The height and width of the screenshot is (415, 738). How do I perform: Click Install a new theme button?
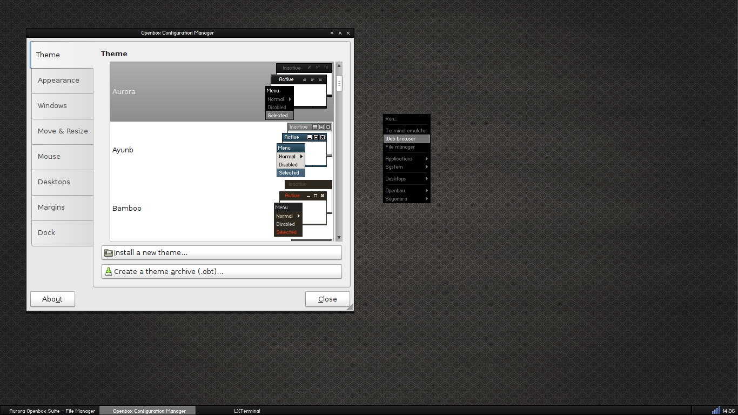(x=222, y=252)
